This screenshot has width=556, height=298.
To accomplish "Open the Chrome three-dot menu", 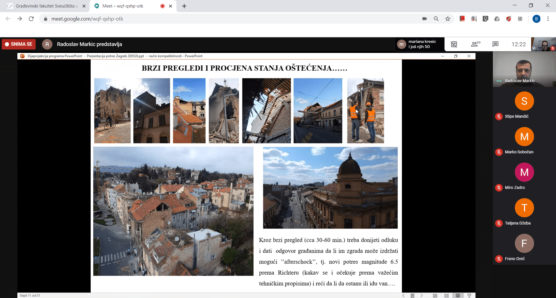I will (x=548, y=19).
